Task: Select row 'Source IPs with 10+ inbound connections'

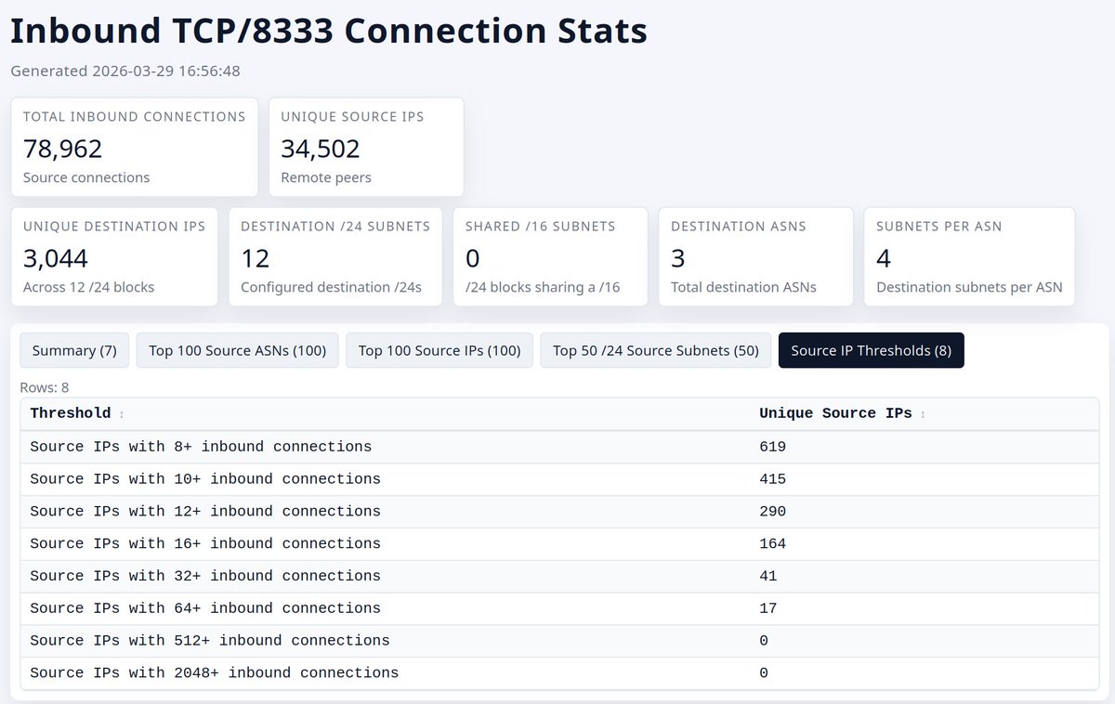Action: (x=559, y=479)
